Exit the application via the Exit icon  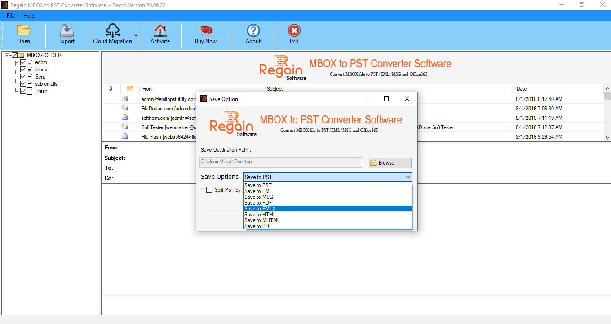click(294, 35)
